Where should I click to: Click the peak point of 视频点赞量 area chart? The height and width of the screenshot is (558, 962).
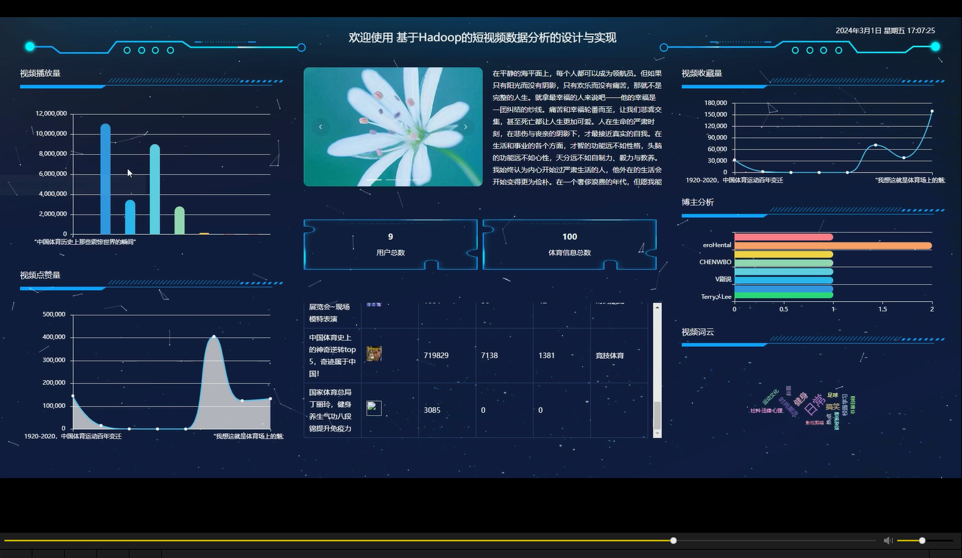[x=214, y=337]
